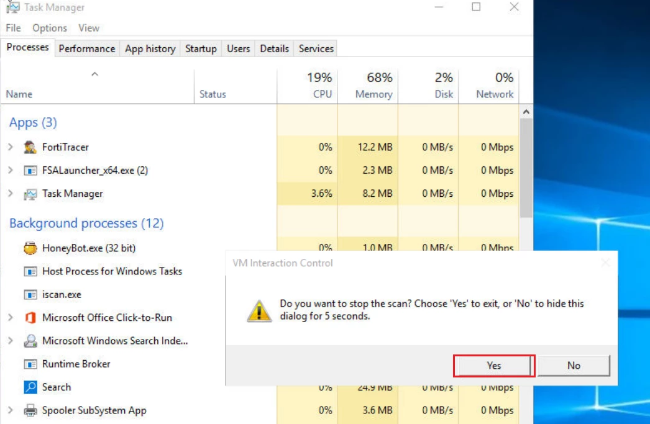Select the Background processes (12) heading

[86, 223]
